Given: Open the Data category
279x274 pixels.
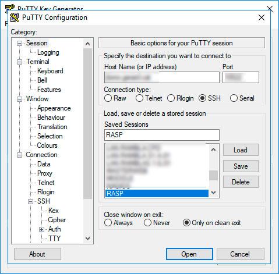Looking at the screenshot, I should 44,164.
